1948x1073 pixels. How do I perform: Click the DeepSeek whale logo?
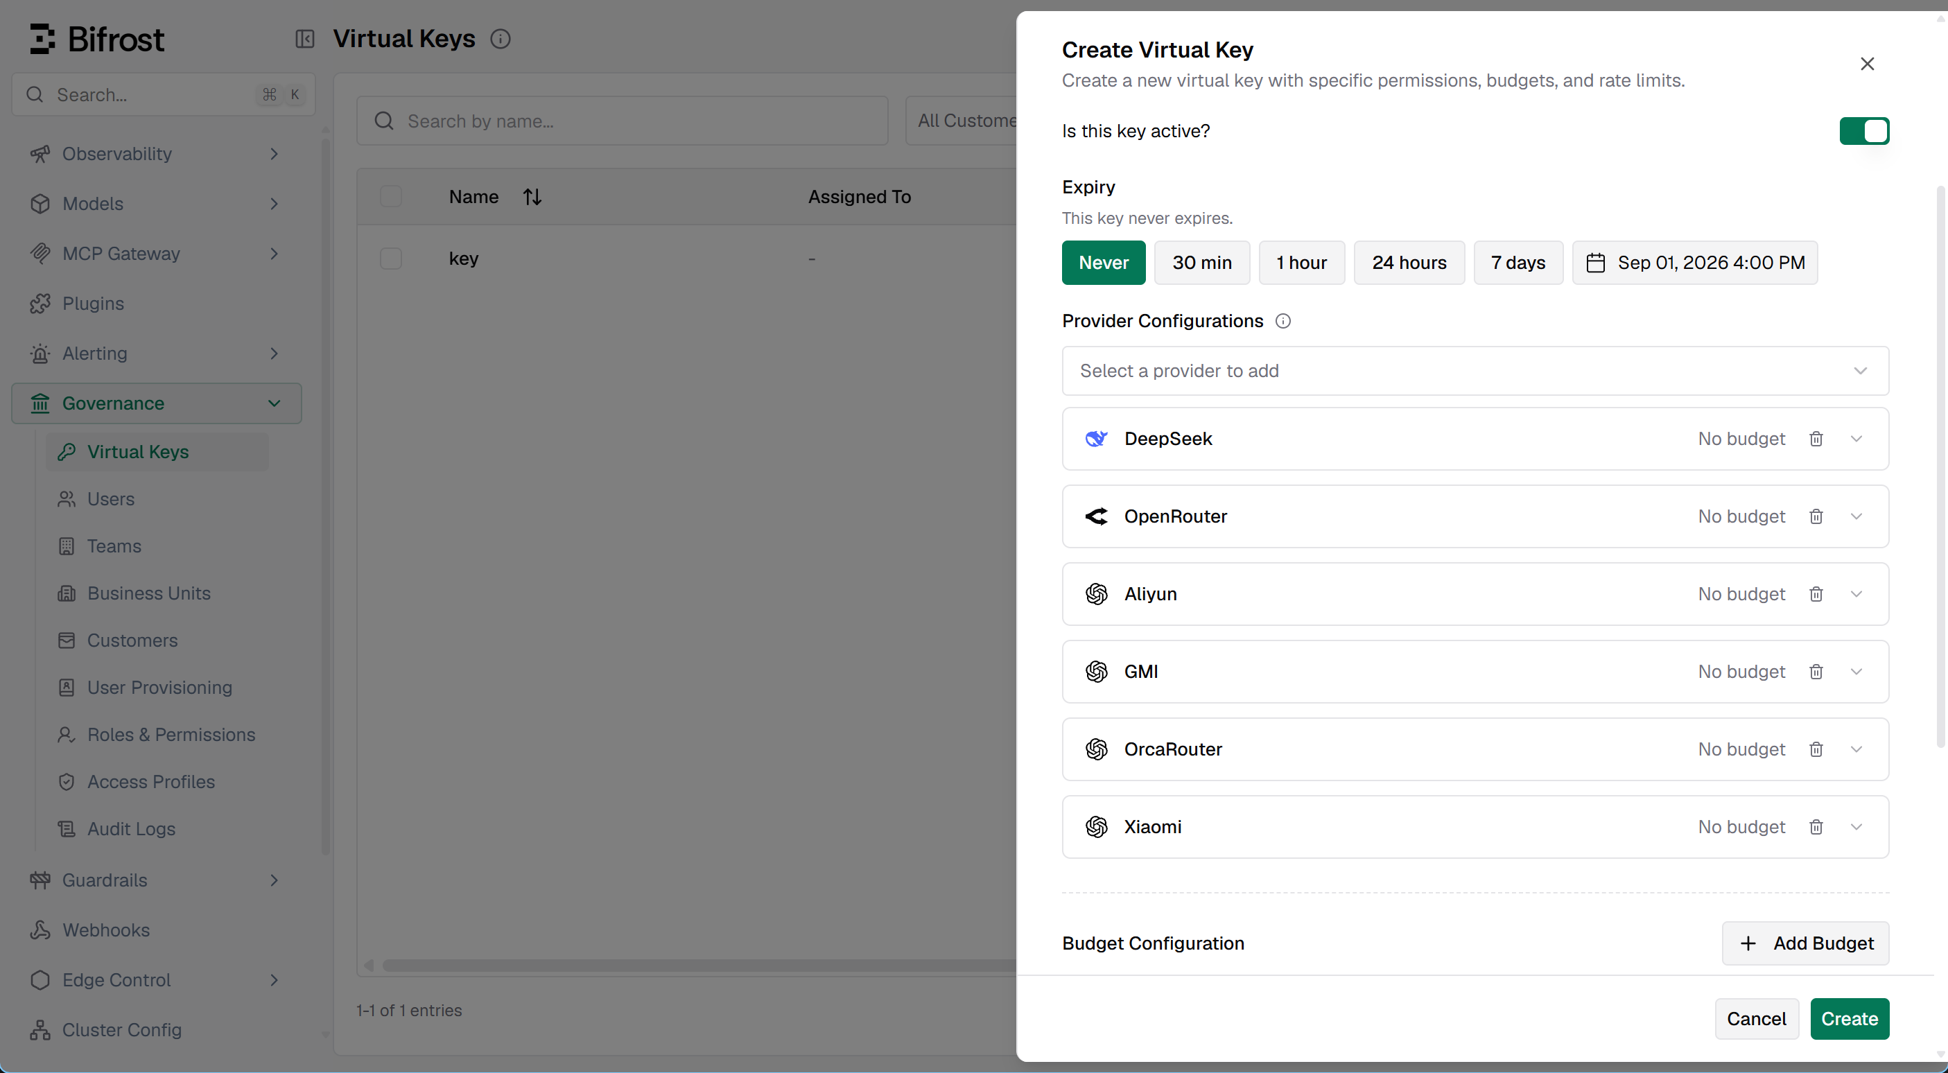coord(1097,439)
